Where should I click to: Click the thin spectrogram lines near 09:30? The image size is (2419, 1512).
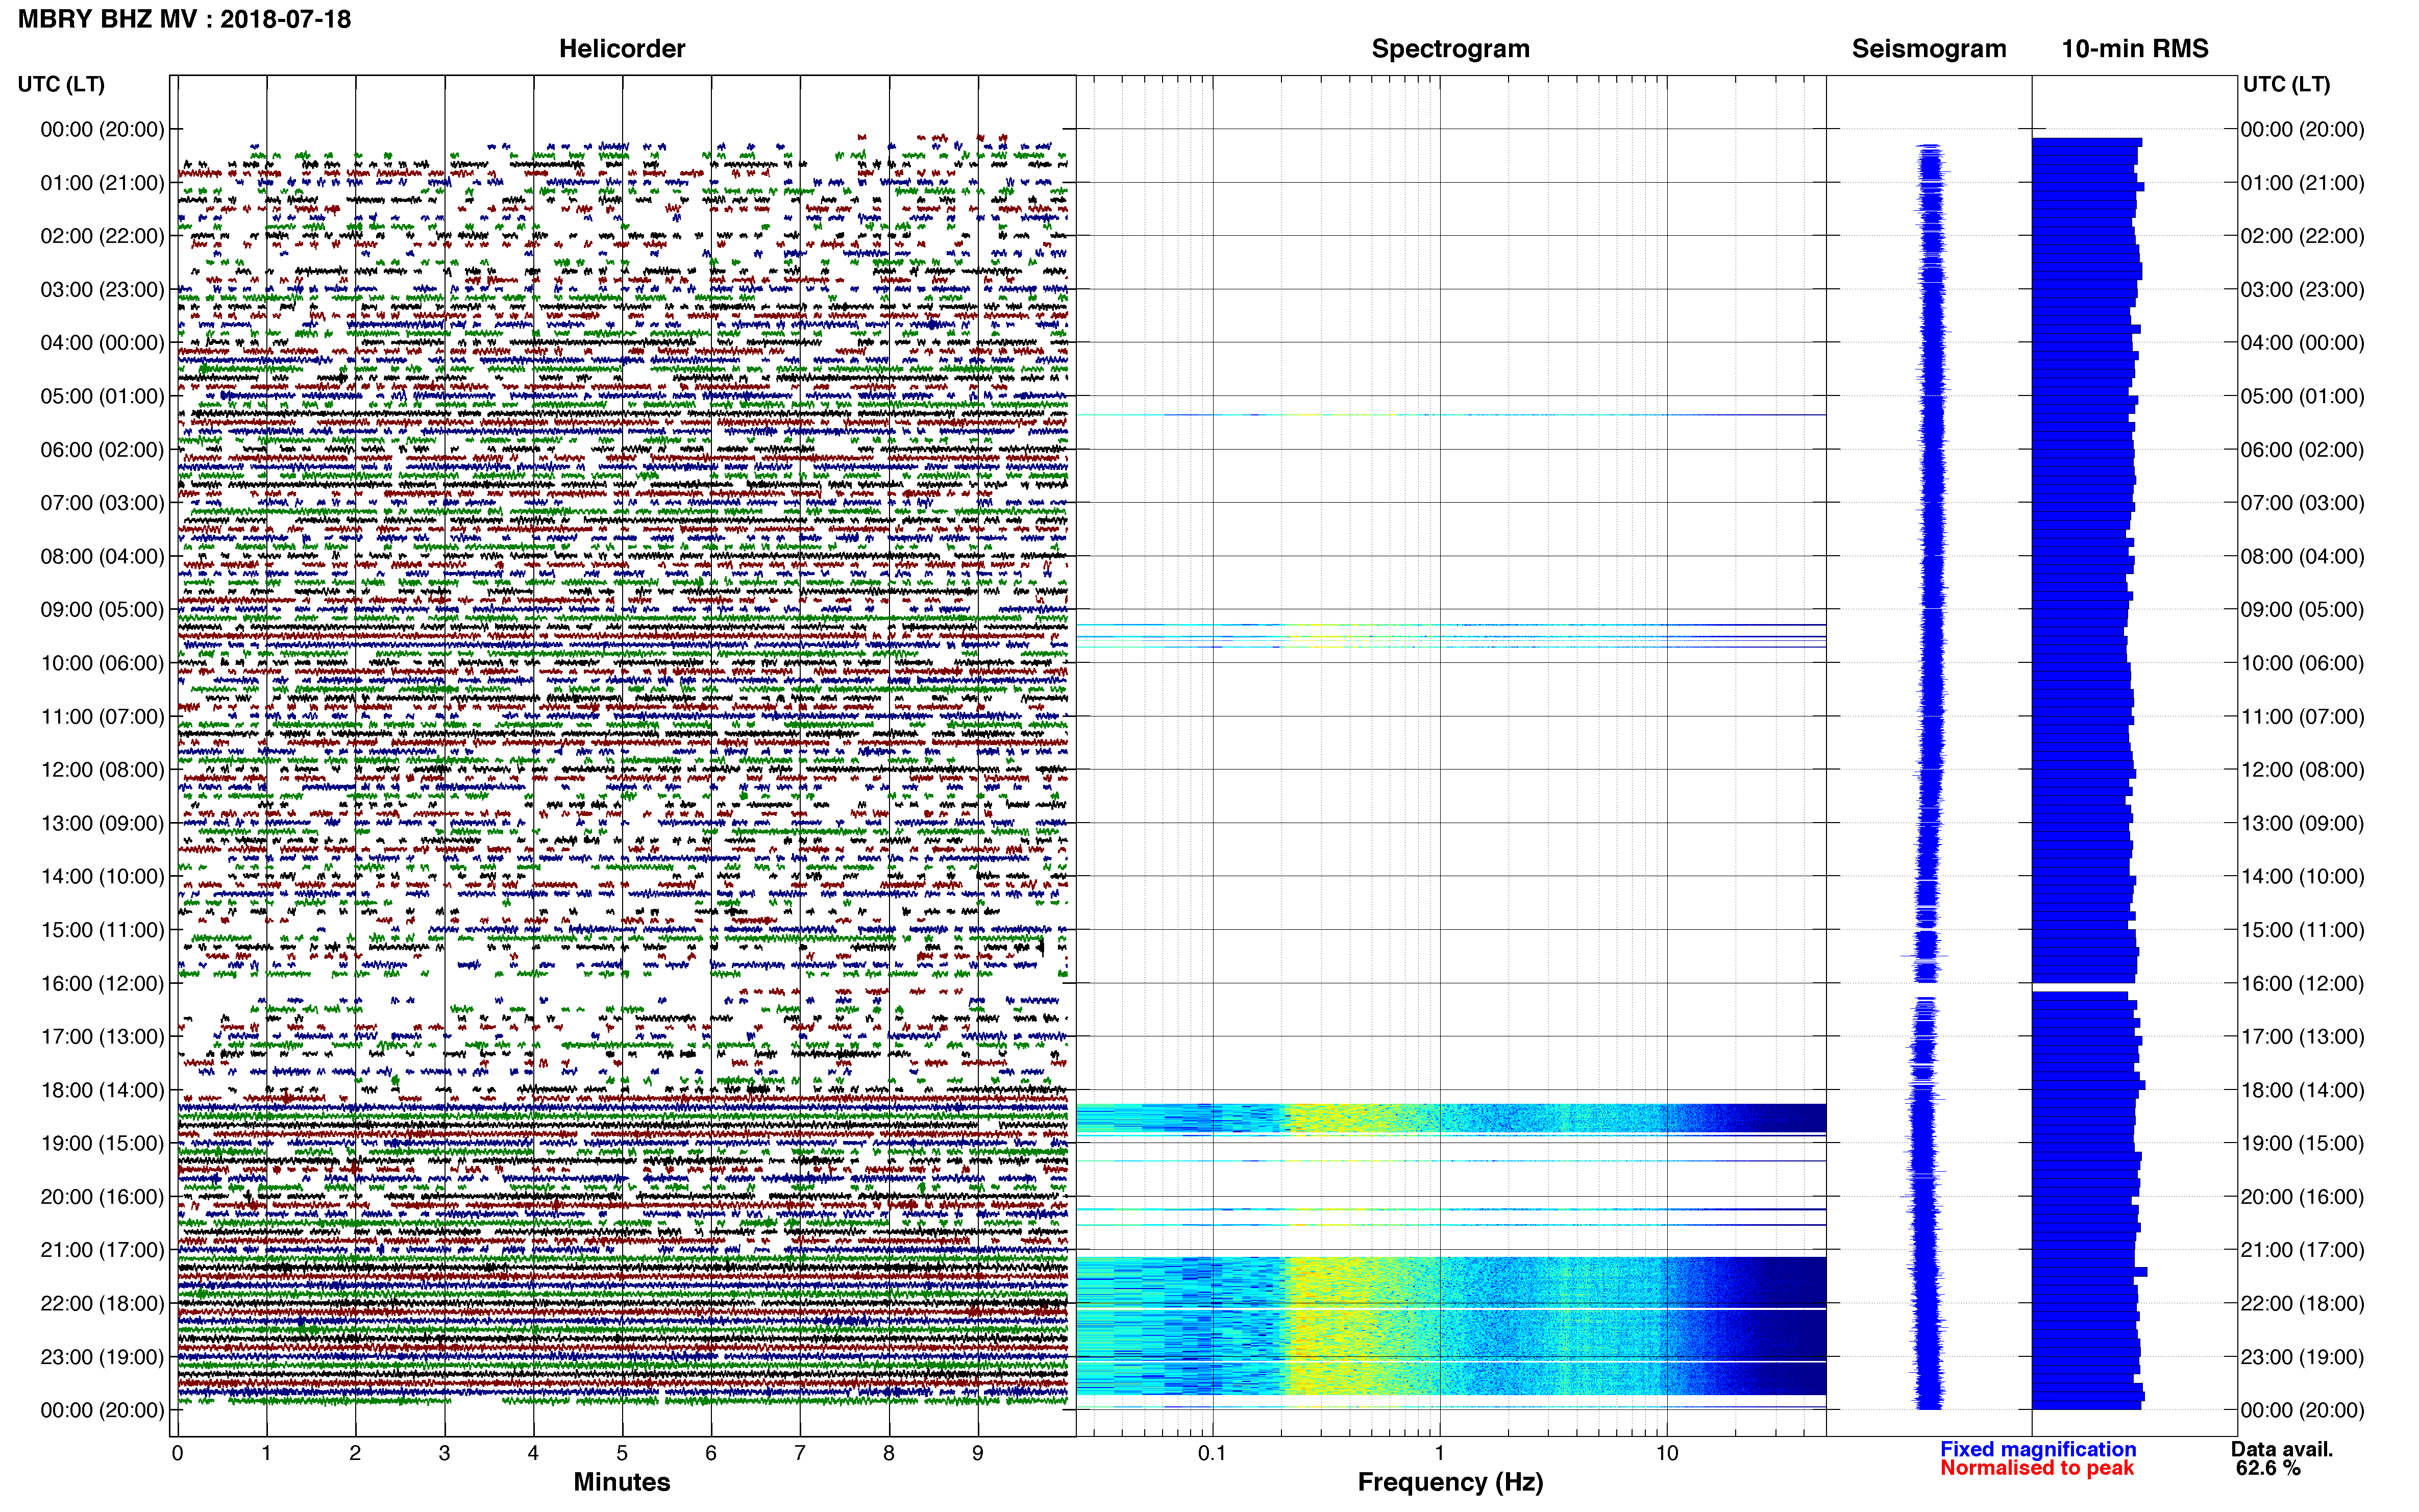1451,636
